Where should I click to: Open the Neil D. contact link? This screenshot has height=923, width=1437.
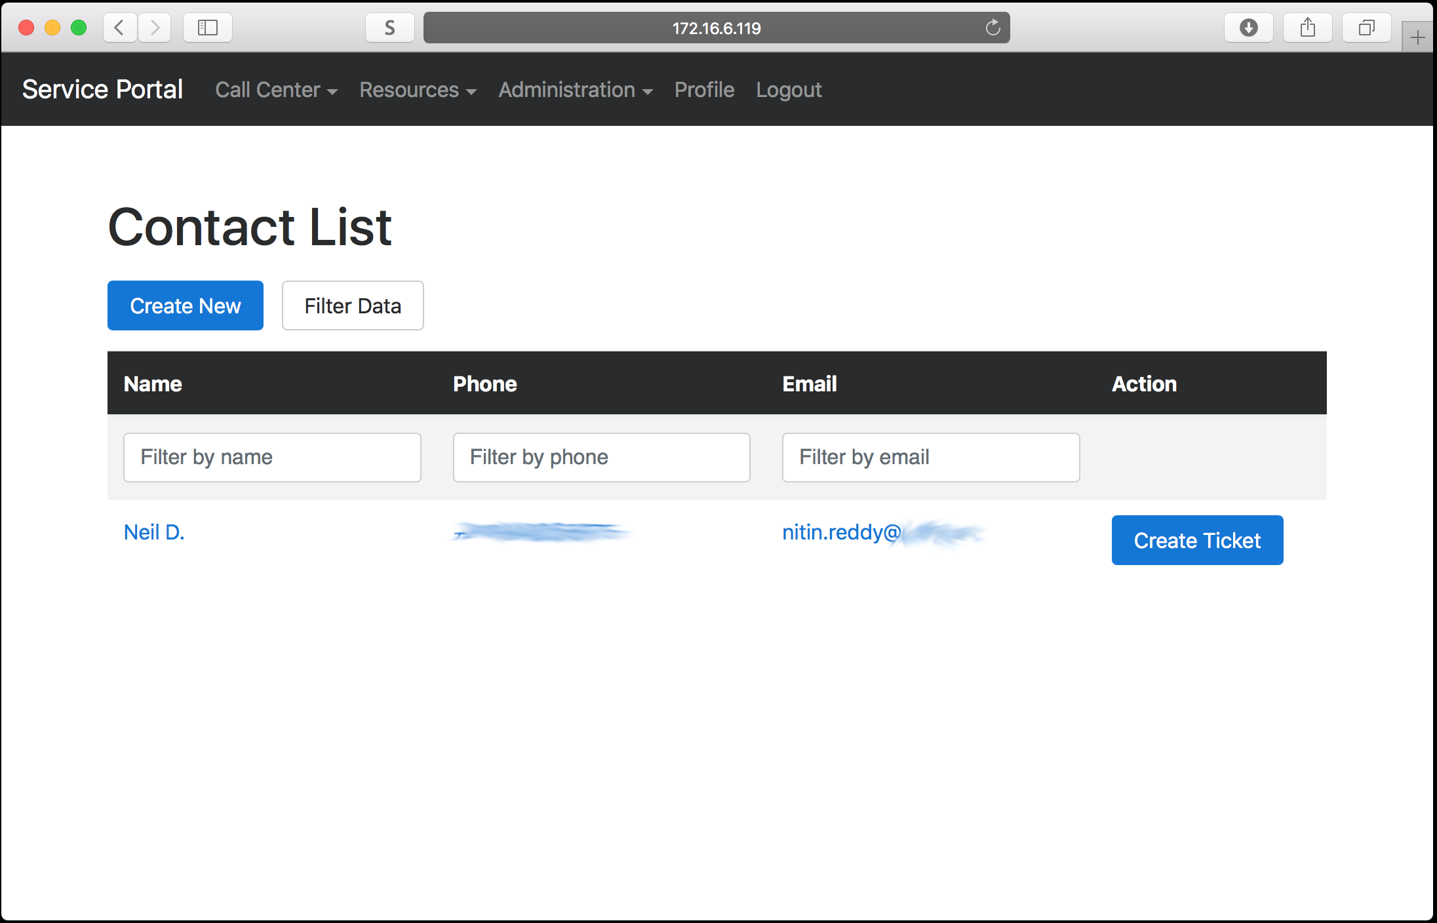pyautogui.click(x=154, y=532)
